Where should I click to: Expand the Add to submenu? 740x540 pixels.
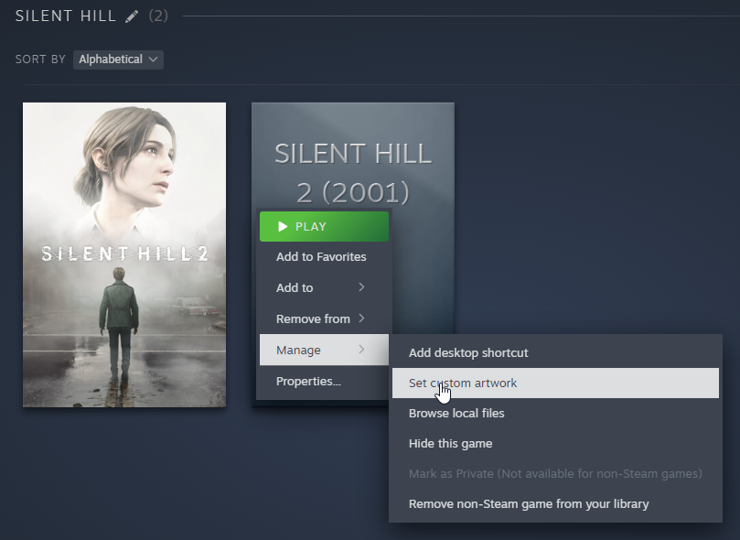click(324, 287)
